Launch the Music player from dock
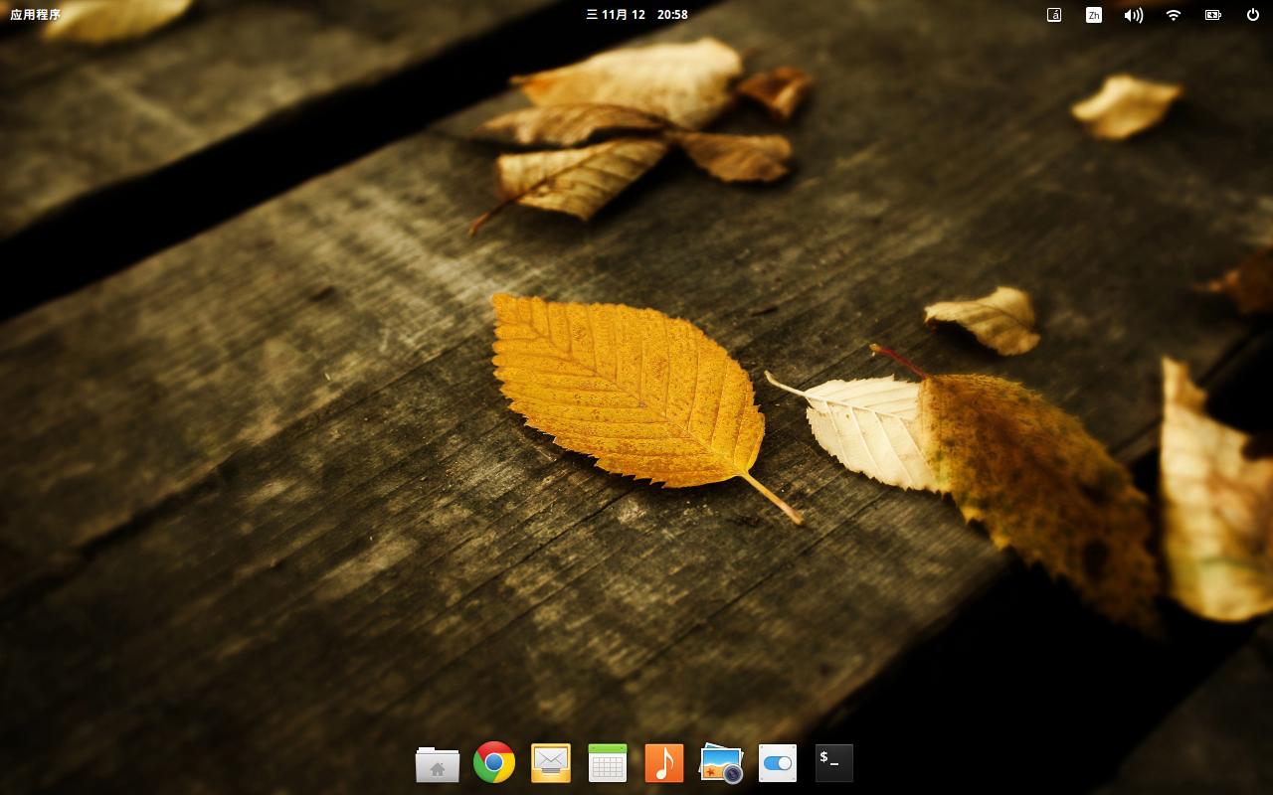The image size is (1273, 795). tap(664, 763)
